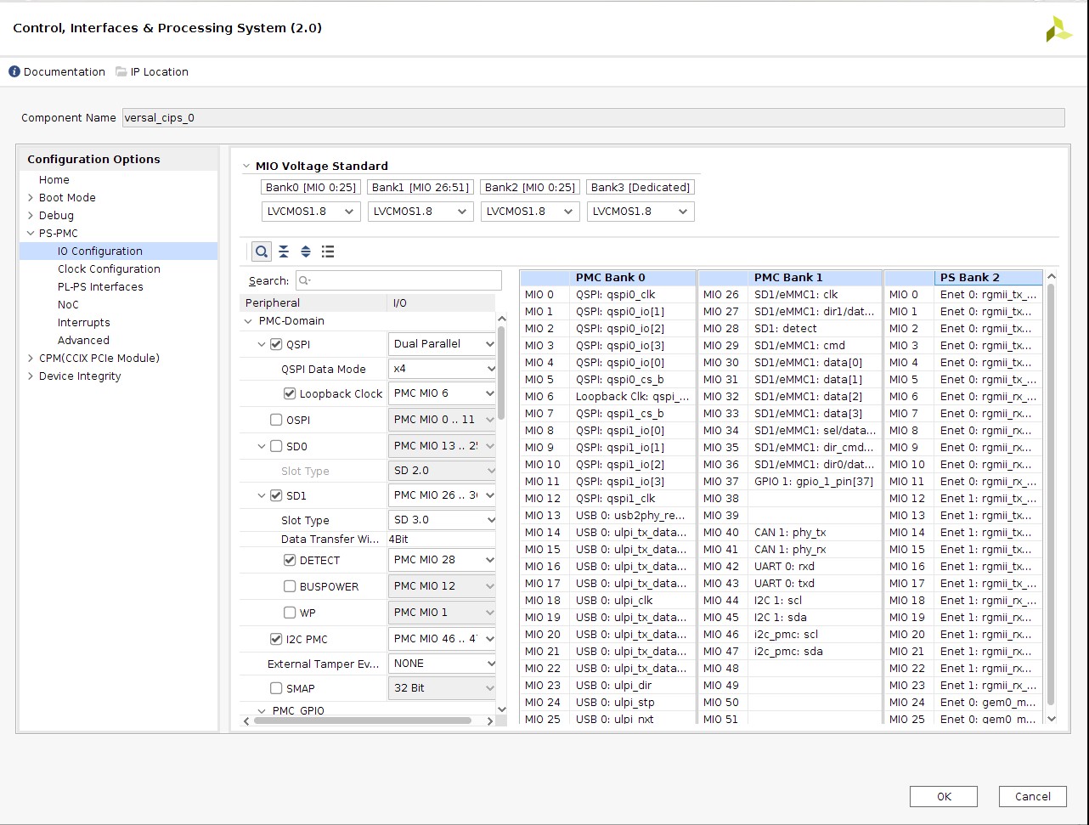This screenshot has width=1089, height=825.
Task: Select Clock Configuration in the tree
Action: pyautogui.click(x=109, y=269)
